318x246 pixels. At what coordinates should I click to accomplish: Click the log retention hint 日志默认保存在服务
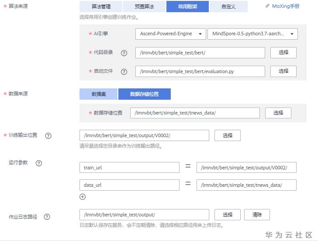pyautogui.click(x=152, y=225)
